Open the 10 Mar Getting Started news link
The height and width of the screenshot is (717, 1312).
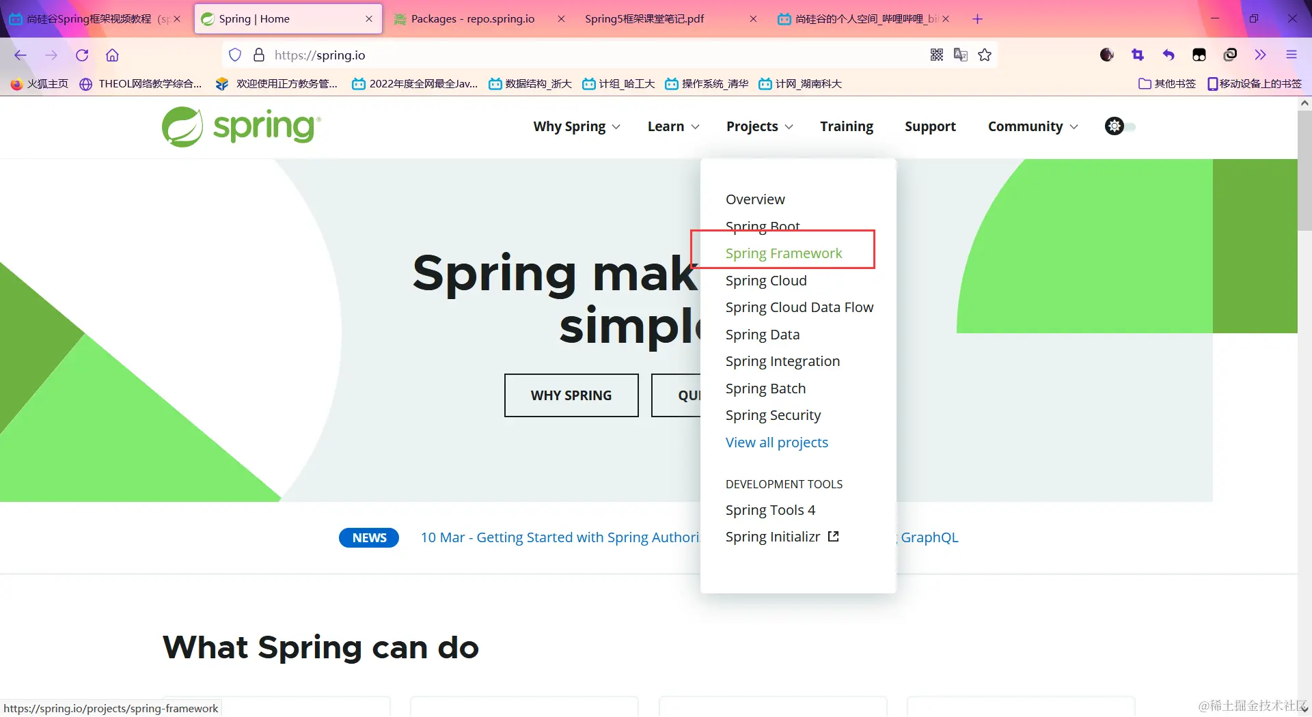click(560, 537)
